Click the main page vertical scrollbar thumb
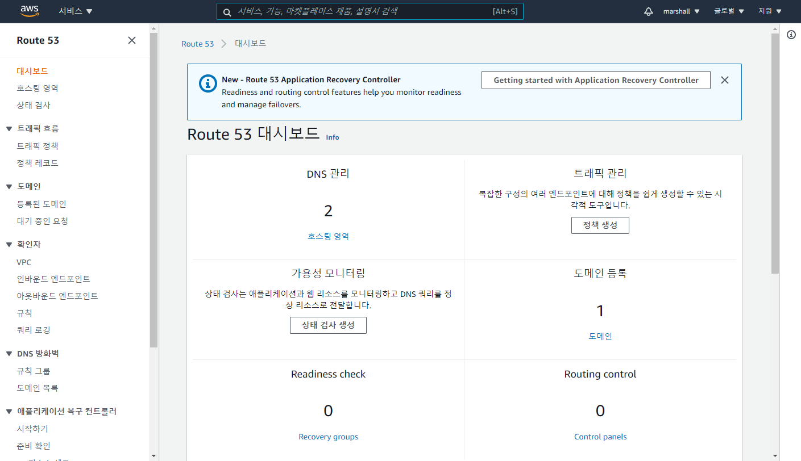This screenshot has width=801, height=461. tap(775, 153)
